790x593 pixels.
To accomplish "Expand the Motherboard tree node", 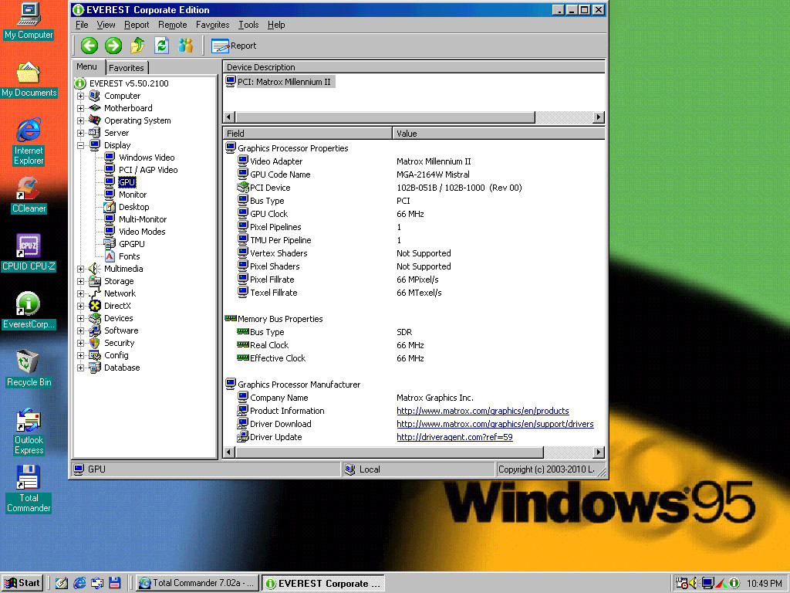I will pos(80,108).
